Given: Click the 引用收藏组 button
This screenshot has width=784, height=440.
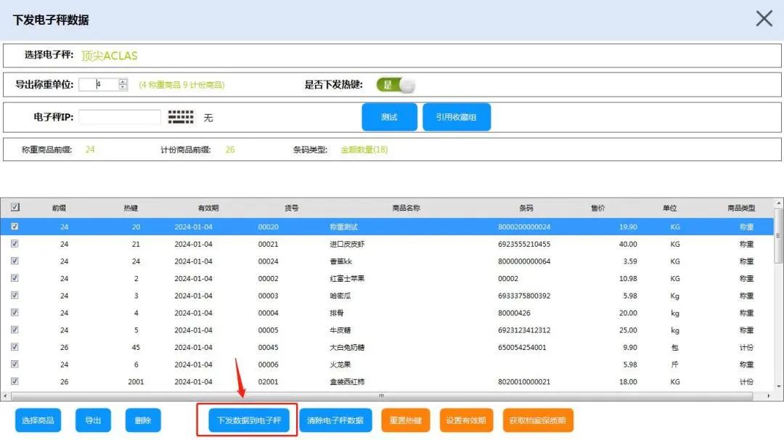Looking at the screenshot, I should (x=456, y=117).
